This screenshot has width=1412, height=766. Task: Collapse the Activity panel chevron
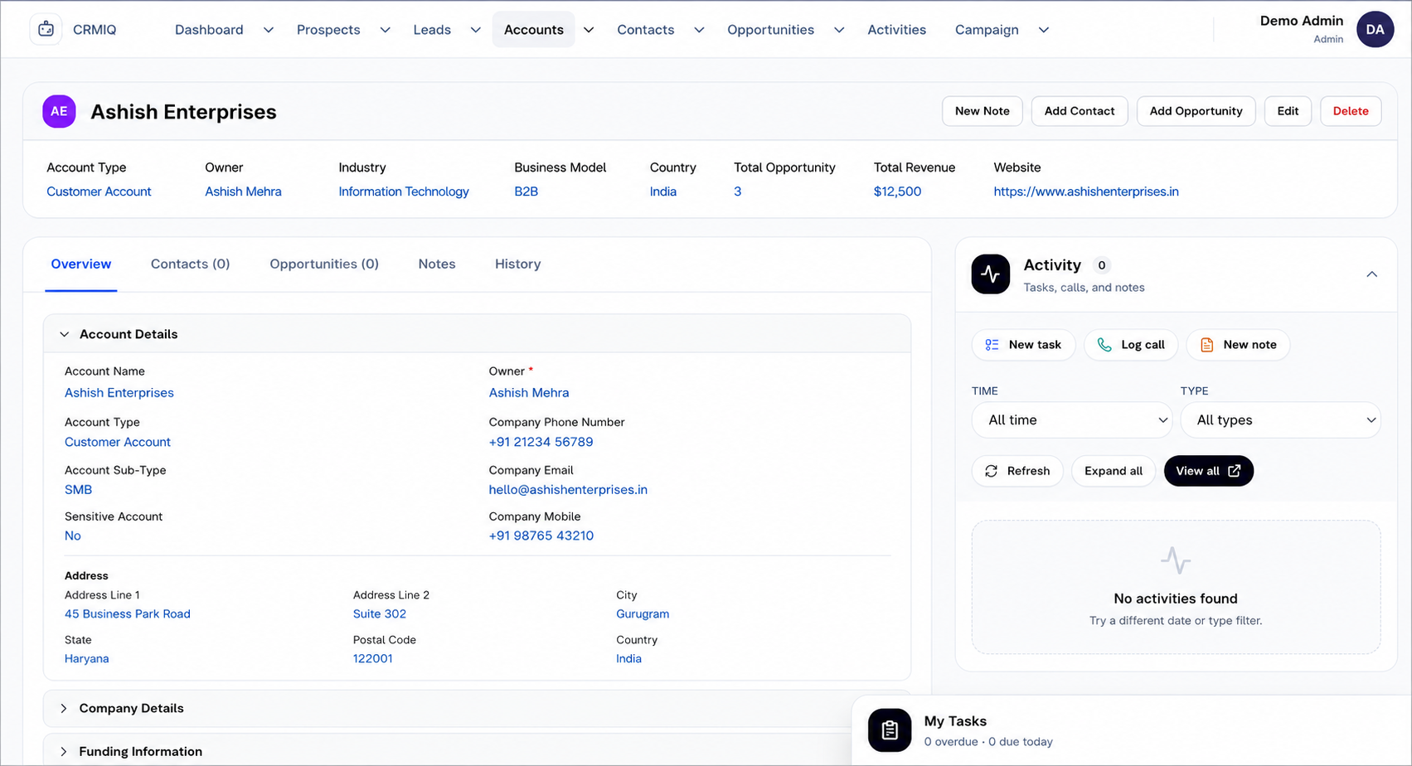tap(1371, 274)
